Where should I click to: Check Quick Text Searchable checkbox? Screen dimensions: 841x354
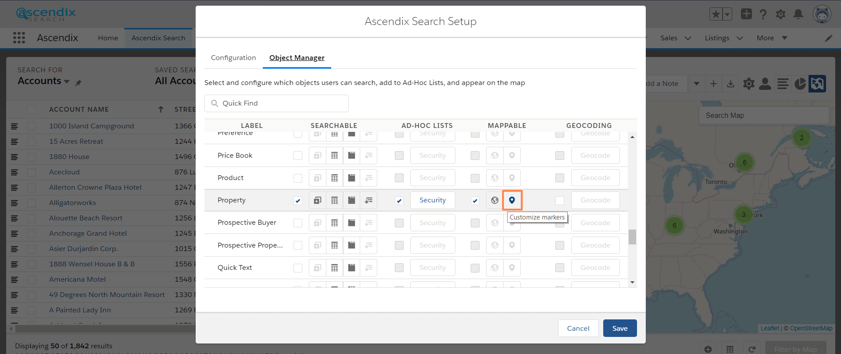click(x=298, y=268)
